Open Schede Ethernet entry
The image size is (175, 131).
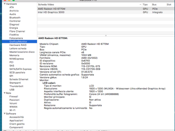19,79
